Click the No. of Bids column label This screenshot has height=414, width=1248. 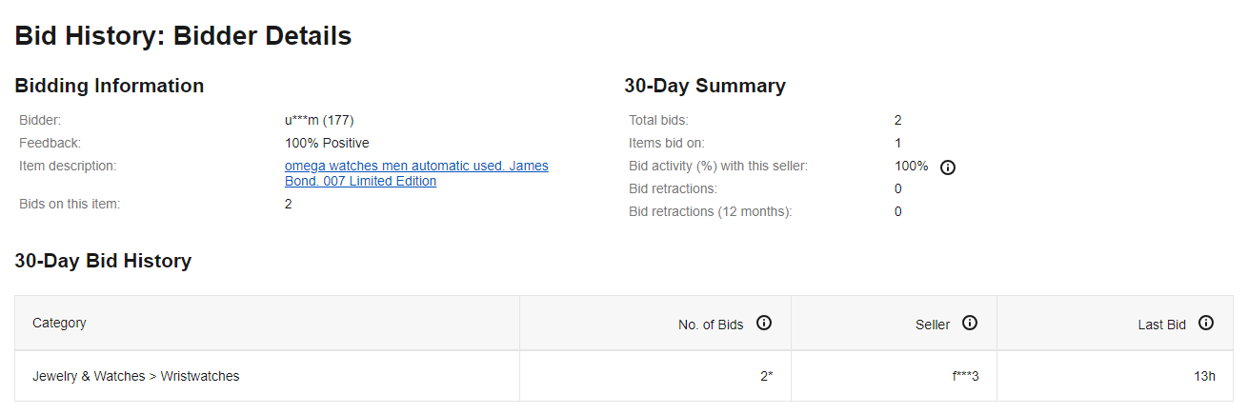(x=711, y=325)
